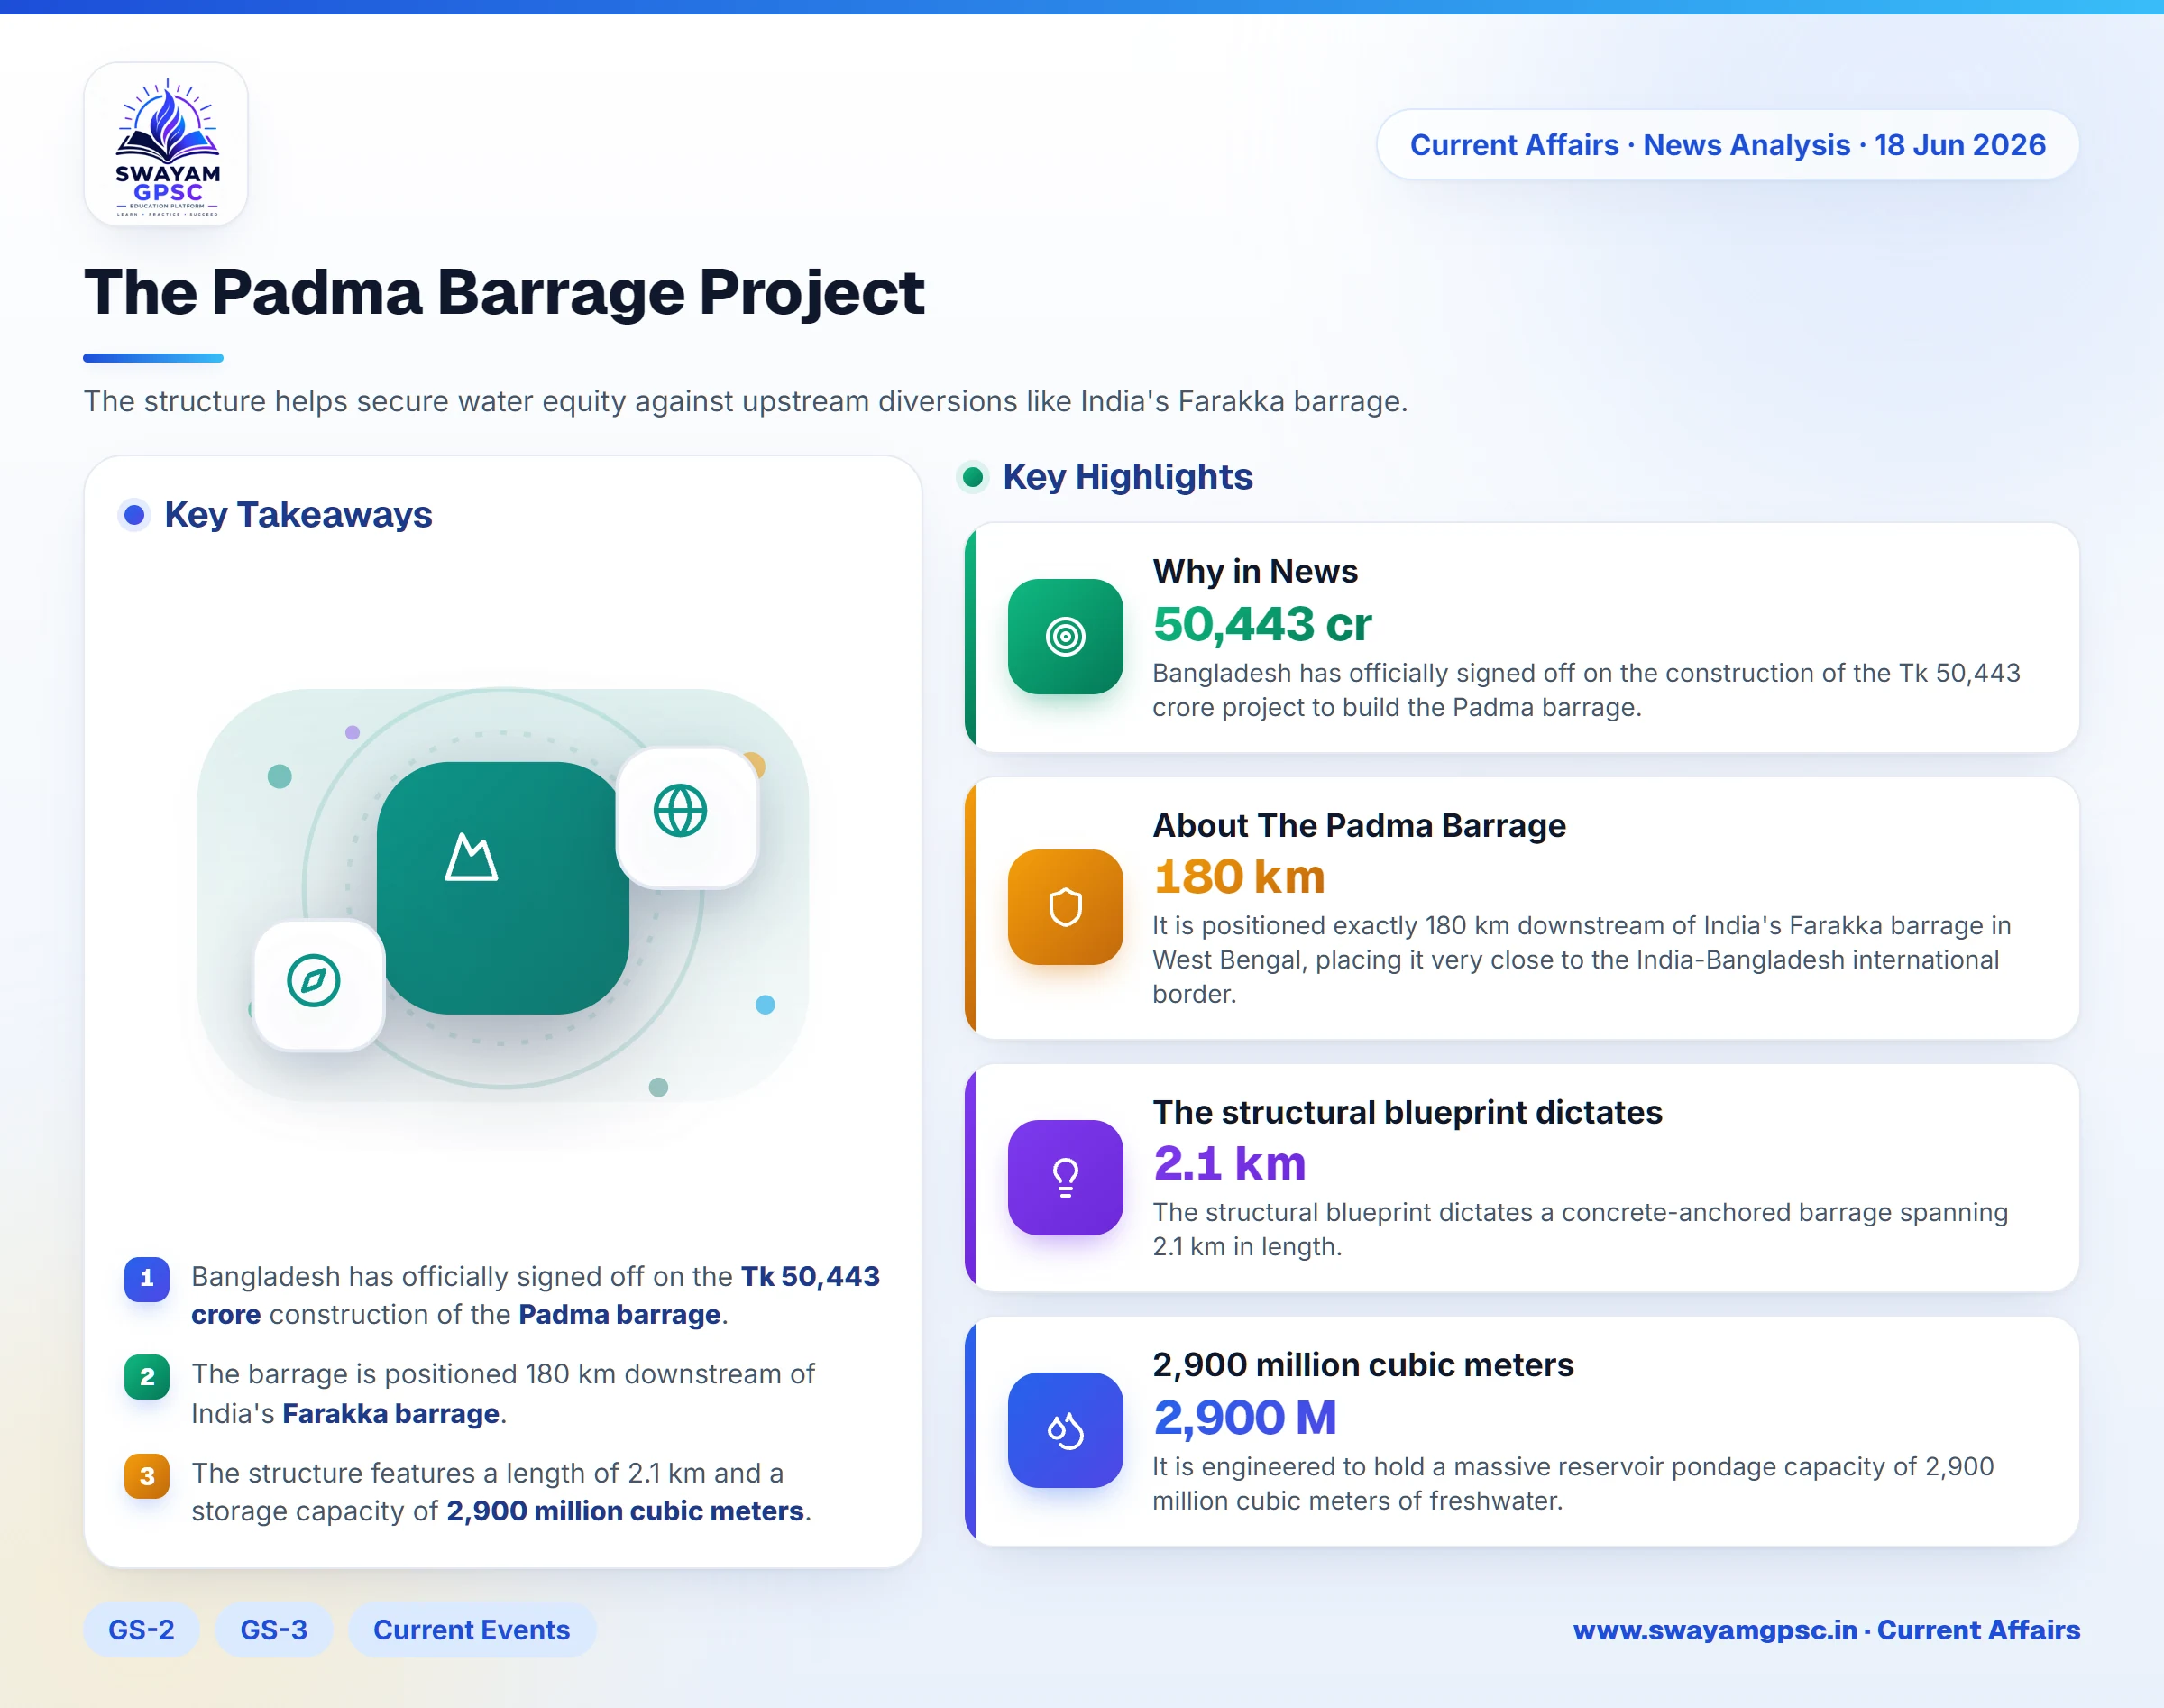The height and width of the screenshot is (1708, 2164).
Task: Click the description about reservoir pondage capacity of freshwater
Action: tap(1573, 1483)
